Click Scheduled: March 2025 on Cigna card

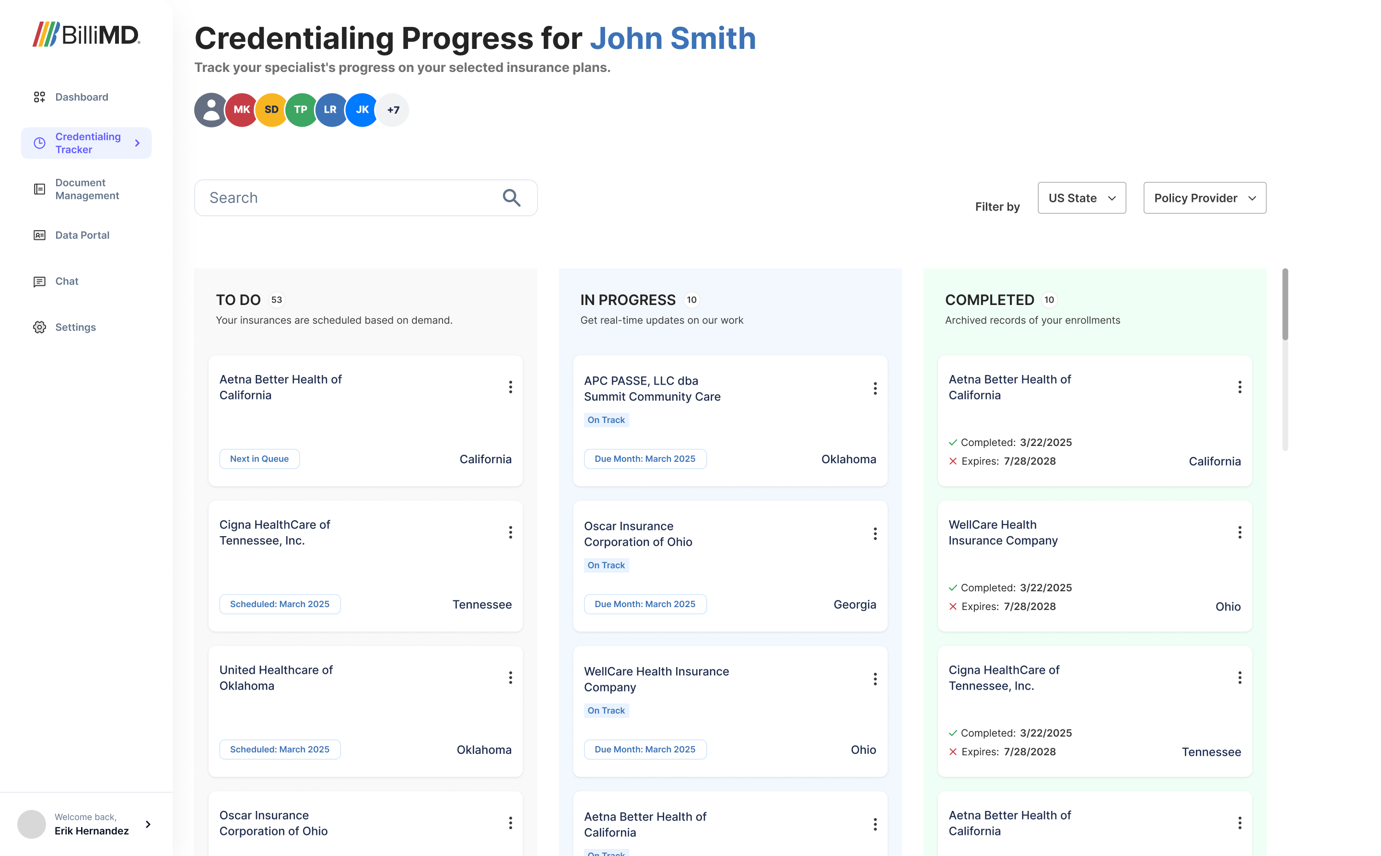280,604
